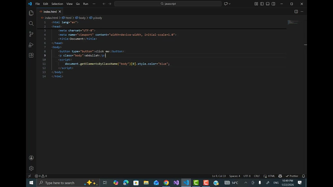The height and width of the screenshot is (187, 333).
Task: Click the Prettier status bar button
Action: pos(292,176)
